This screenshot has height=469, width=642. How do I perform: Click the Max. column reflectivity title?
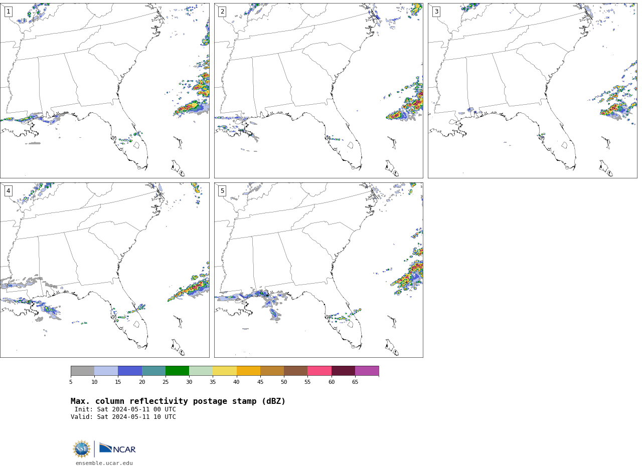coord(178,401)
